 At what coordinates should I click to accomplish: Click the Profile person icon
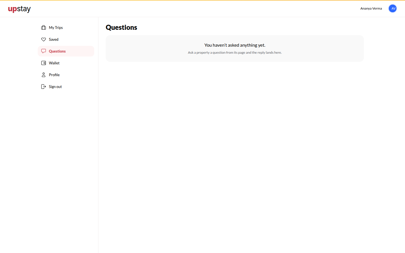coord(44,75)
